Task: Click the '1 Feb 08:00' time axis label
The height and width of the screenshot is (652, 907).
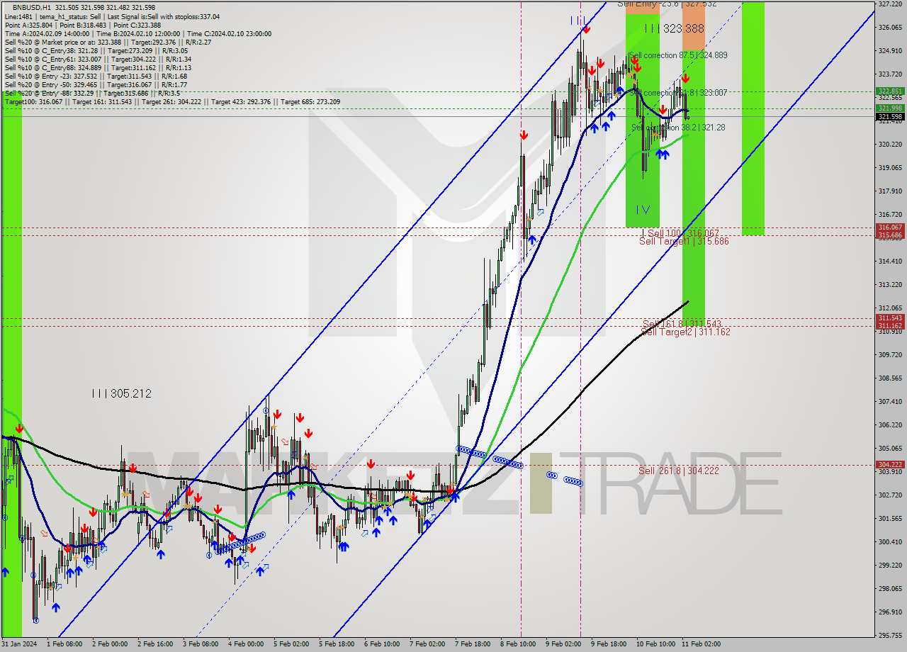Action: coord(64,644)
